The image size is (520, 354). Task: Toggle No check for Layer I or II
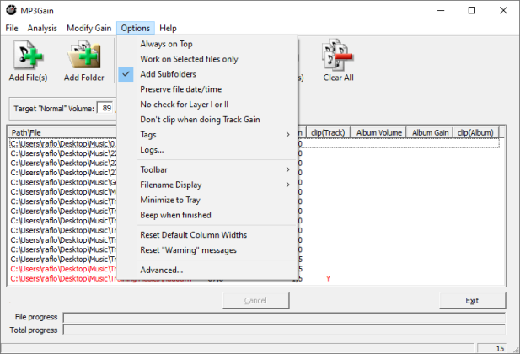tap(207, 105)
